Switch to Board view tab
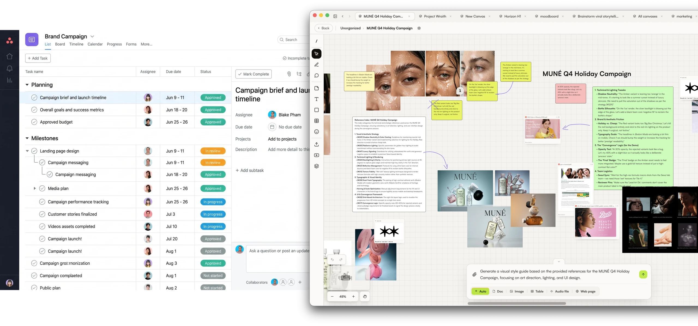The image size is (698, 326). pyautogui.click(x=60, y=44)
